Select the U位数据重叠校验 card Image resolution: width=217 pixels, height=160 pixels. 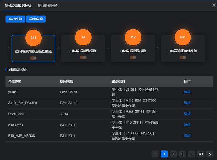pos(133,48)
